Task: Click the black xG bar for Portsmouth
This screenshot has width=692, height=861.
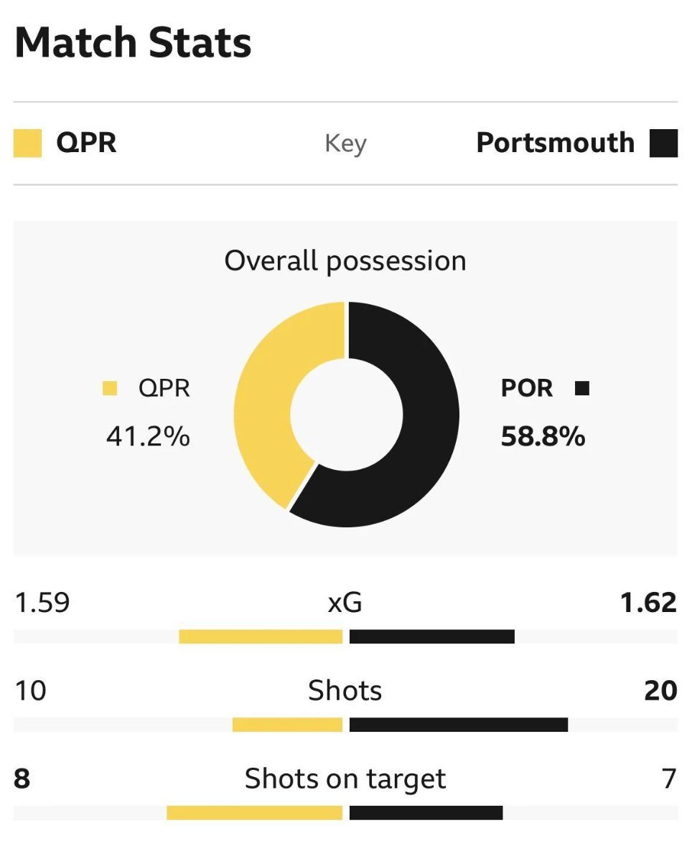Action: (x=432, y=636)
